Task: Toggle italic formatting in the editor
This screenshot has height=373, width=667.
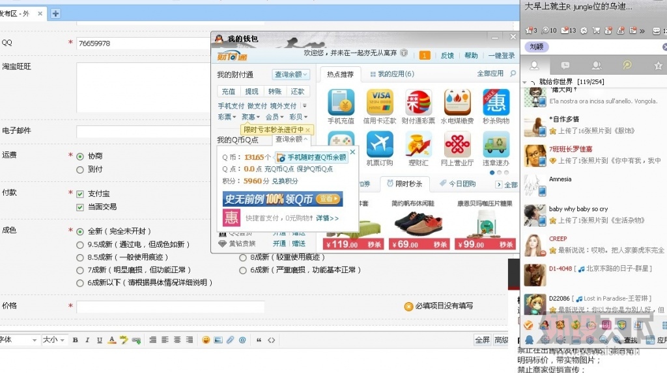Action: (87, 340)
